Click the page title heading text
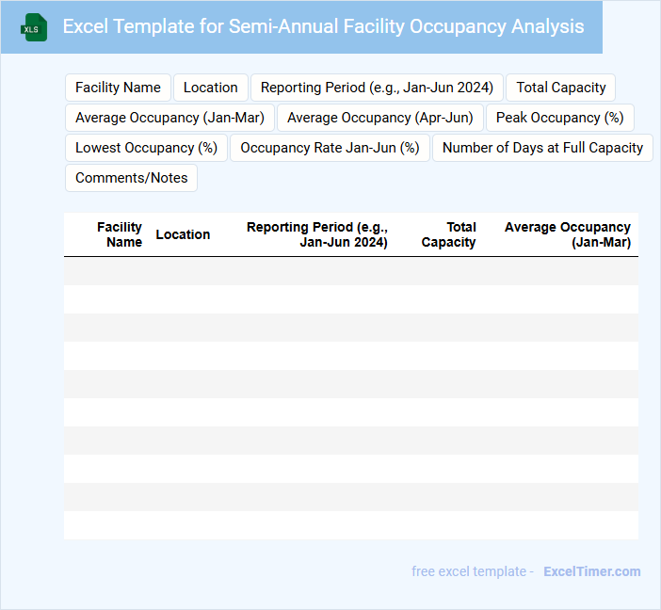661x610 pixels. tap(323, 26)
